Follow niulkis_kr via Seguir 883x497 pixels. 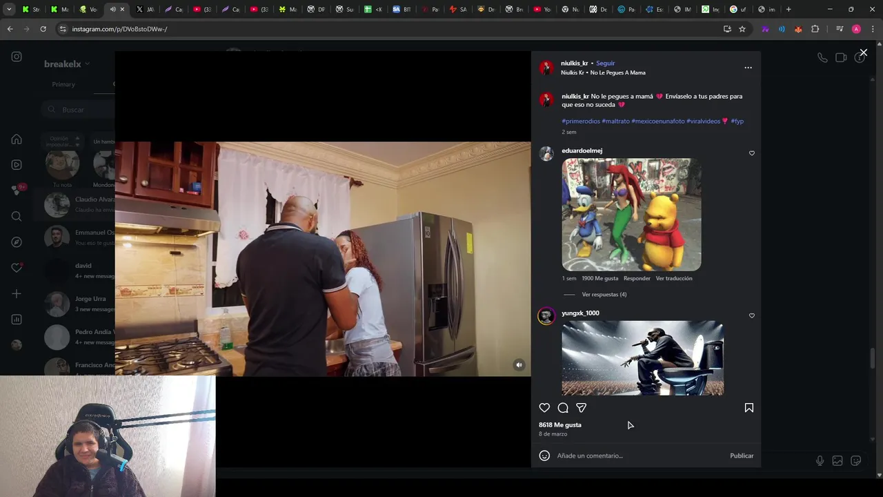tap(605, 64)
